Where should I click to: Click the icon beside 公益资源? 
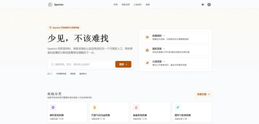(147, 63)
